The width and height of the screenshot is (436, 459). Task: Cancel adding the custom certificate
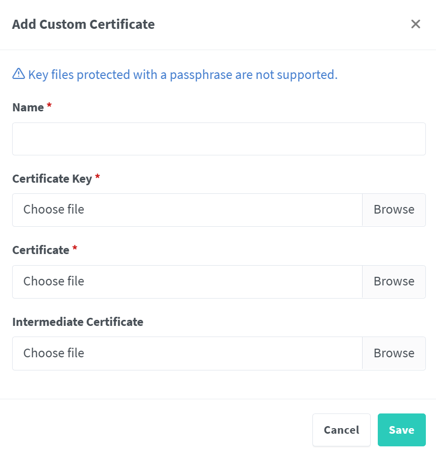pos(341,430)
